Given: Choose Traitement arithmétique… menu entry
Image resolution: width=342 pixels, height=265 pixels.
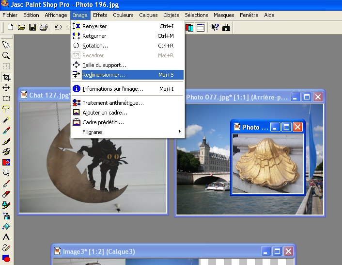Looking at the screenshot, I should pyautogui.click(x=128, y=103).
